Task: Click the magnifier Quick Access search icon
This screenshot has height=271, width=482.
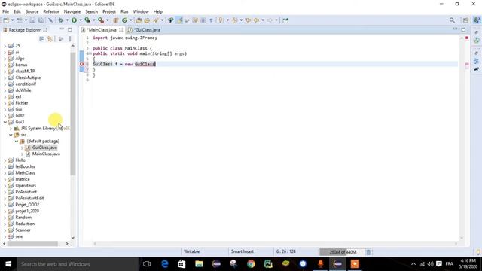Action: click(x=452, y=20)
